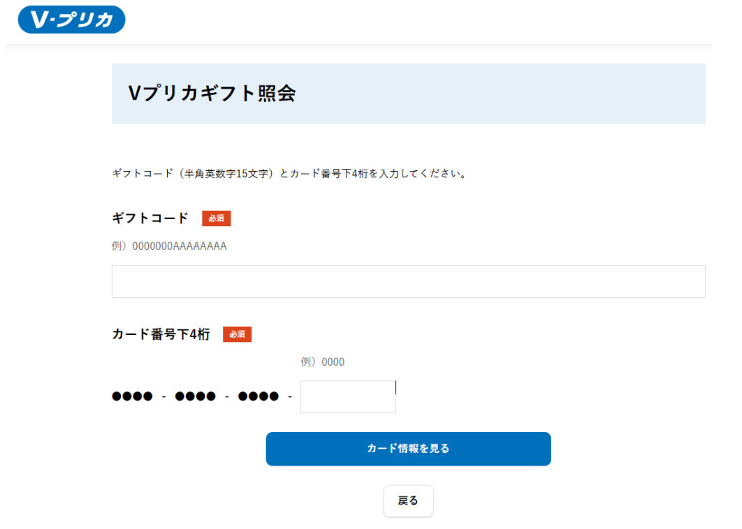Click the Vプリカギフト照会 heading

point(212,93)
